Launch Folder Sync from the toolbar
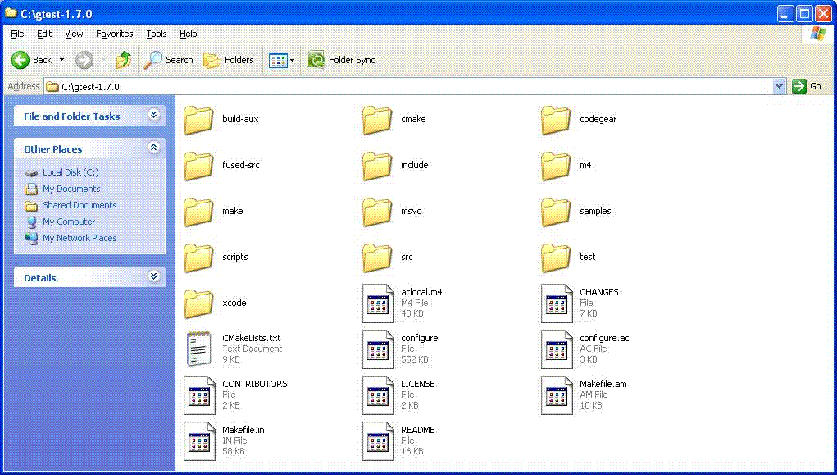837x475 pixels. [341, 60]
